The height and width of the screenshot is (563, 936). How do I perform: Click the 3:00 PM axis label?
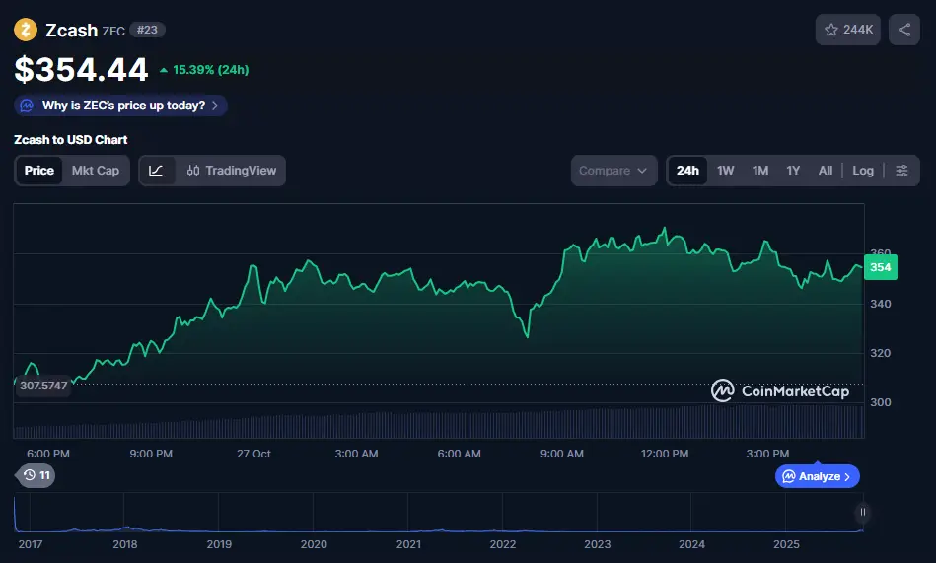pos(767,454)
